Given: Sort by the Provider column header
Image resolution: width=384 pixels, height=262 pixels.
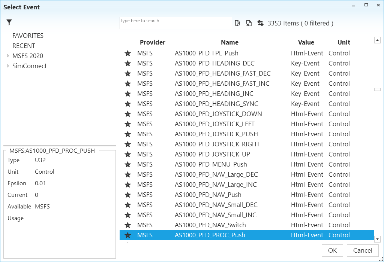Looking at the screenshot, I should pyautogui.click(x=153, y=42).
